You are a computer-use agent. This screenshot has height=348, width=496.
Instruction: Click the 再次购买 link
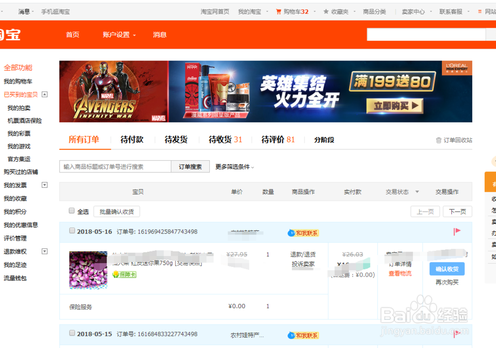click(447, 282)
